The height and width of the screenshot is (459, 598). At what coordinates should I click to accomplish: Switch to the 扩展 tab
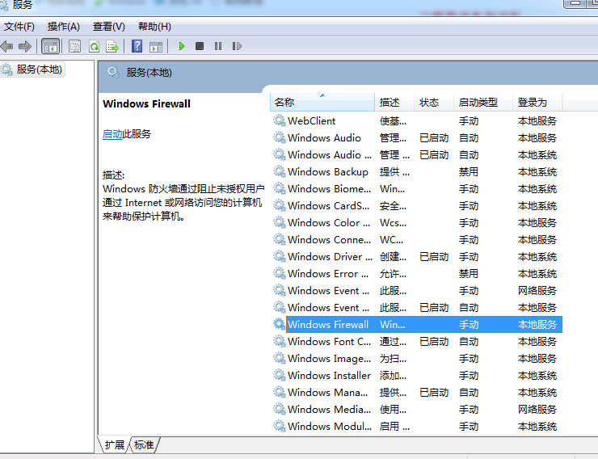tap(115, 445)
